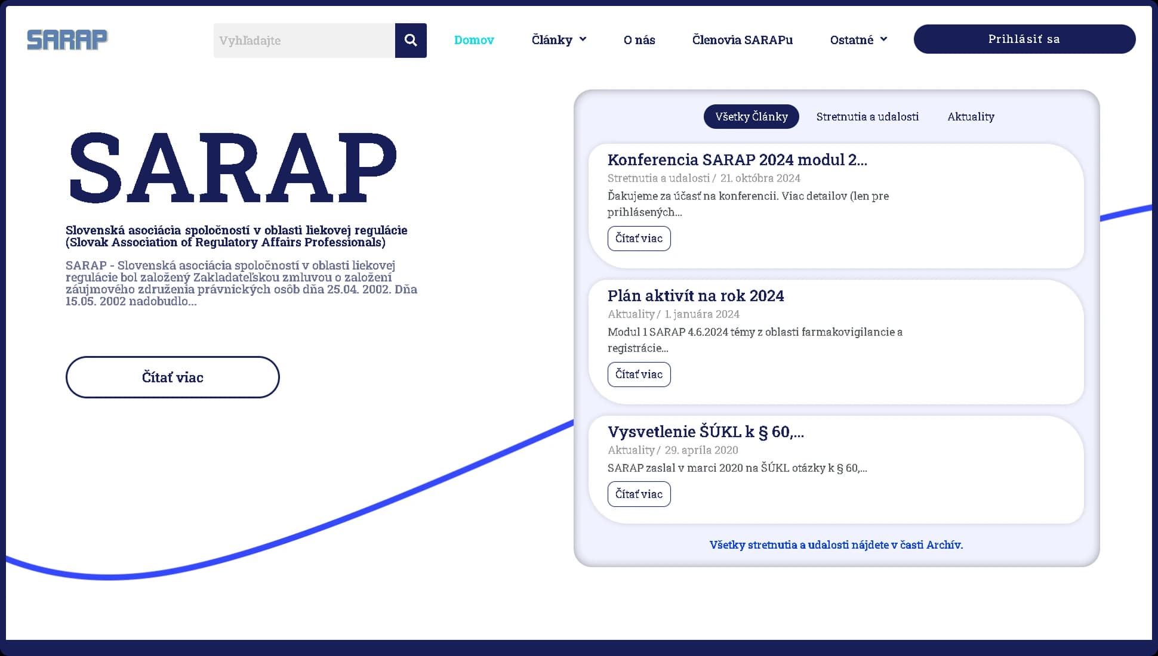Click the 'SARAP - Slovenská asociácia' description paragraph
Viewport: 1158px width, 656px height.
click(241, 283)
